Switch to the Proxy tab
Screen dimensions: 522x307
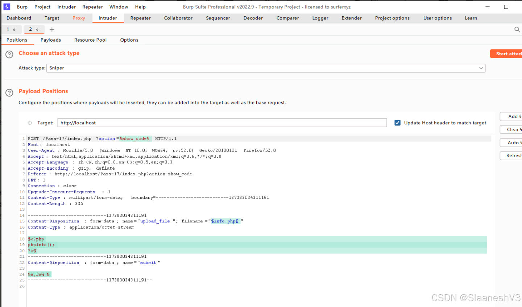[79, 18]
